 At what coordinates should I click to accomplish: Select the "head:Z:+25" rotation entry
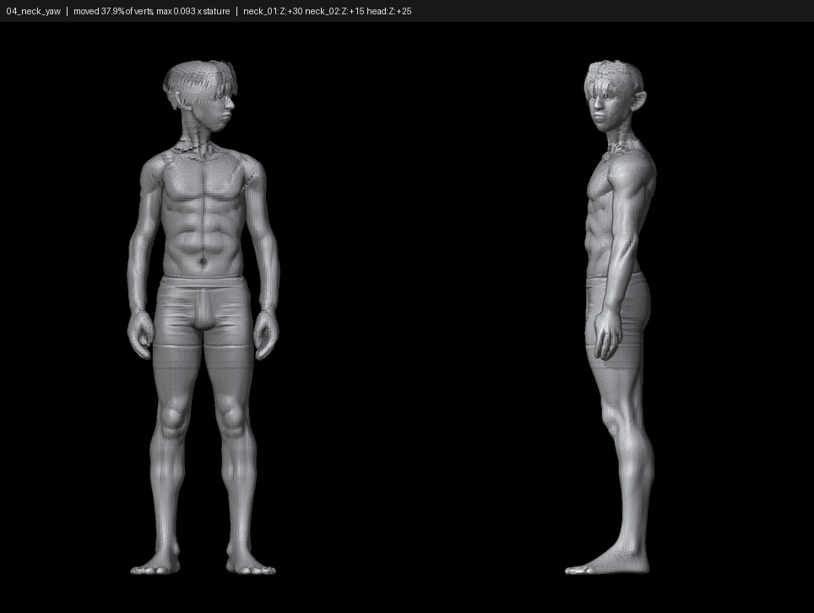coord(388,11)
